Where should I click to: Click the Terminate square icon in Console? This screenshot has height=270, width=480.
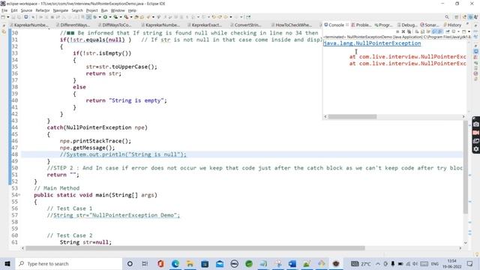(x=397, y=31)
